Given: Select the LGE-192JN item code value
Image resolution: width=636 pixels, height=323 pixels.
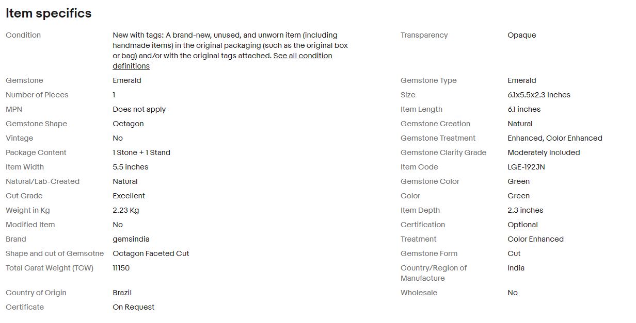Looking at the screenshot, I should [526, 167].
